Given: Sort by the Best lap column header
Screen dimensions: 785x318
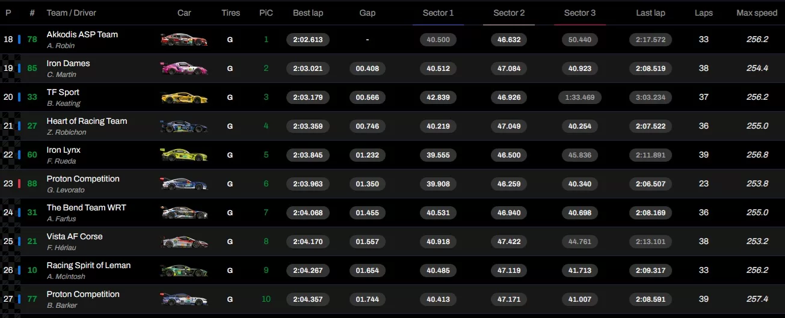Looking at the screenshot, I should coord(308,13).
